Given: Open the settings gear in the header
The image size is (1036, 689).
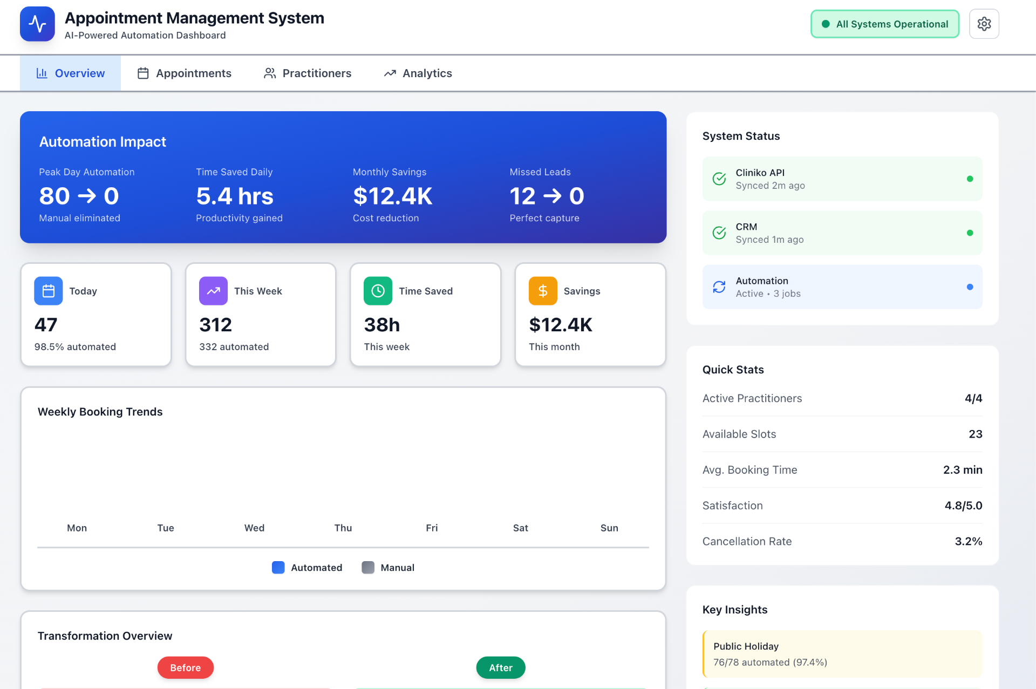Looking at the screenshot, I should click(984, 24).
